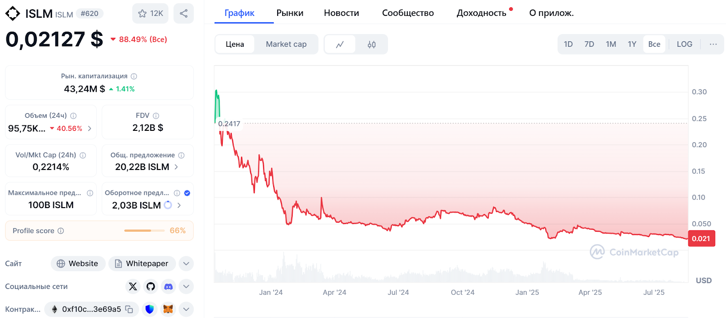The height and width of the screenshot is (318, 726).
Task: Expand total supply 20,22B ISLM chevron
Action: point(176,167)
